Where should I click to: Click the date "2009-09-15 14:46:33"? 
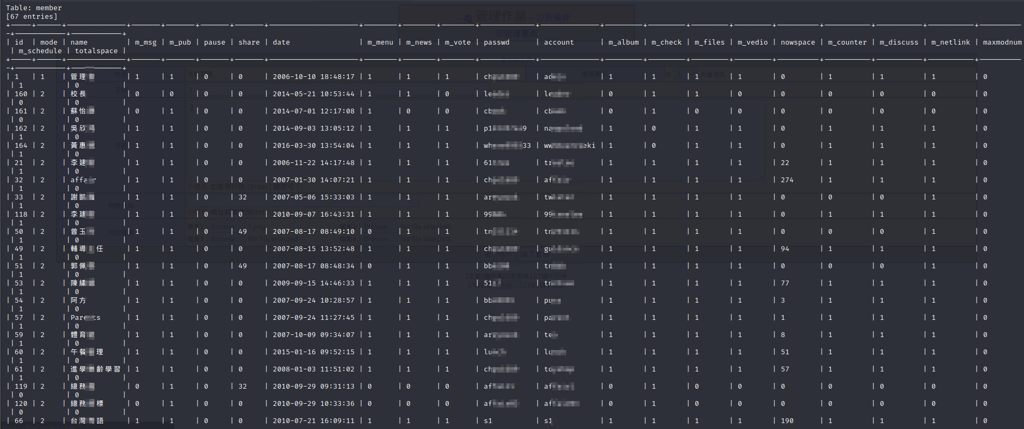[x=314, y=283]
